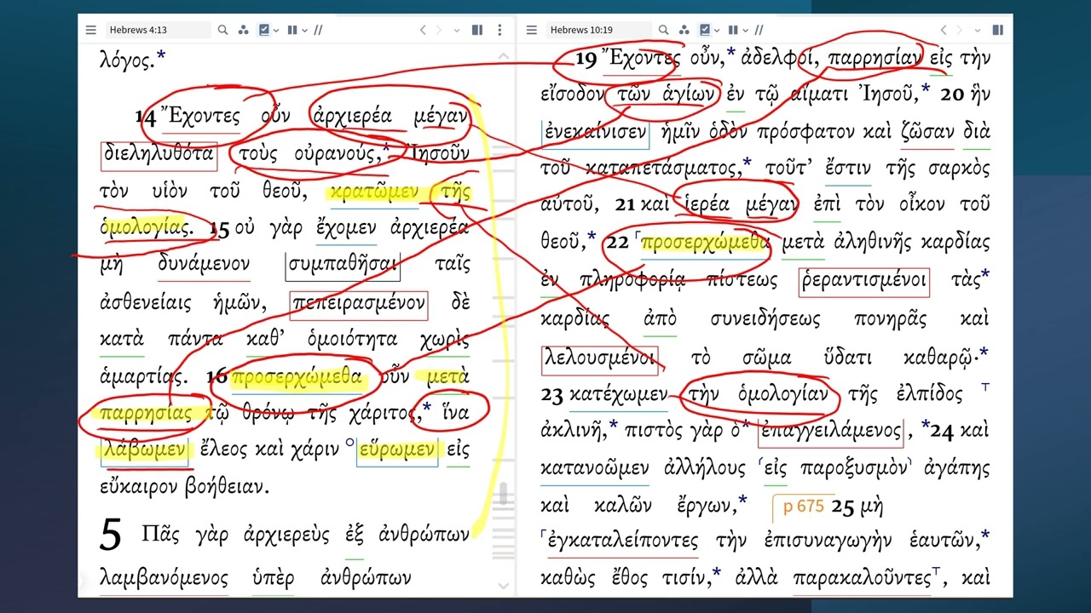Open the three-dot panel menu in left panel
The width and height of the screenshot is (1091, 613).
pos(499,30)
